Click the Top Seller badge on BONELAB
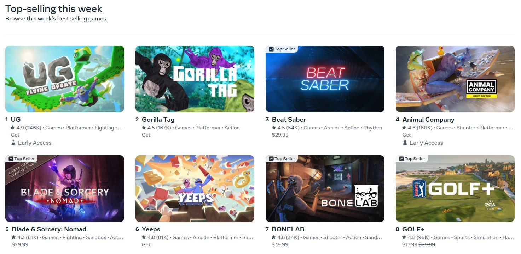 [x=282, y=159]
